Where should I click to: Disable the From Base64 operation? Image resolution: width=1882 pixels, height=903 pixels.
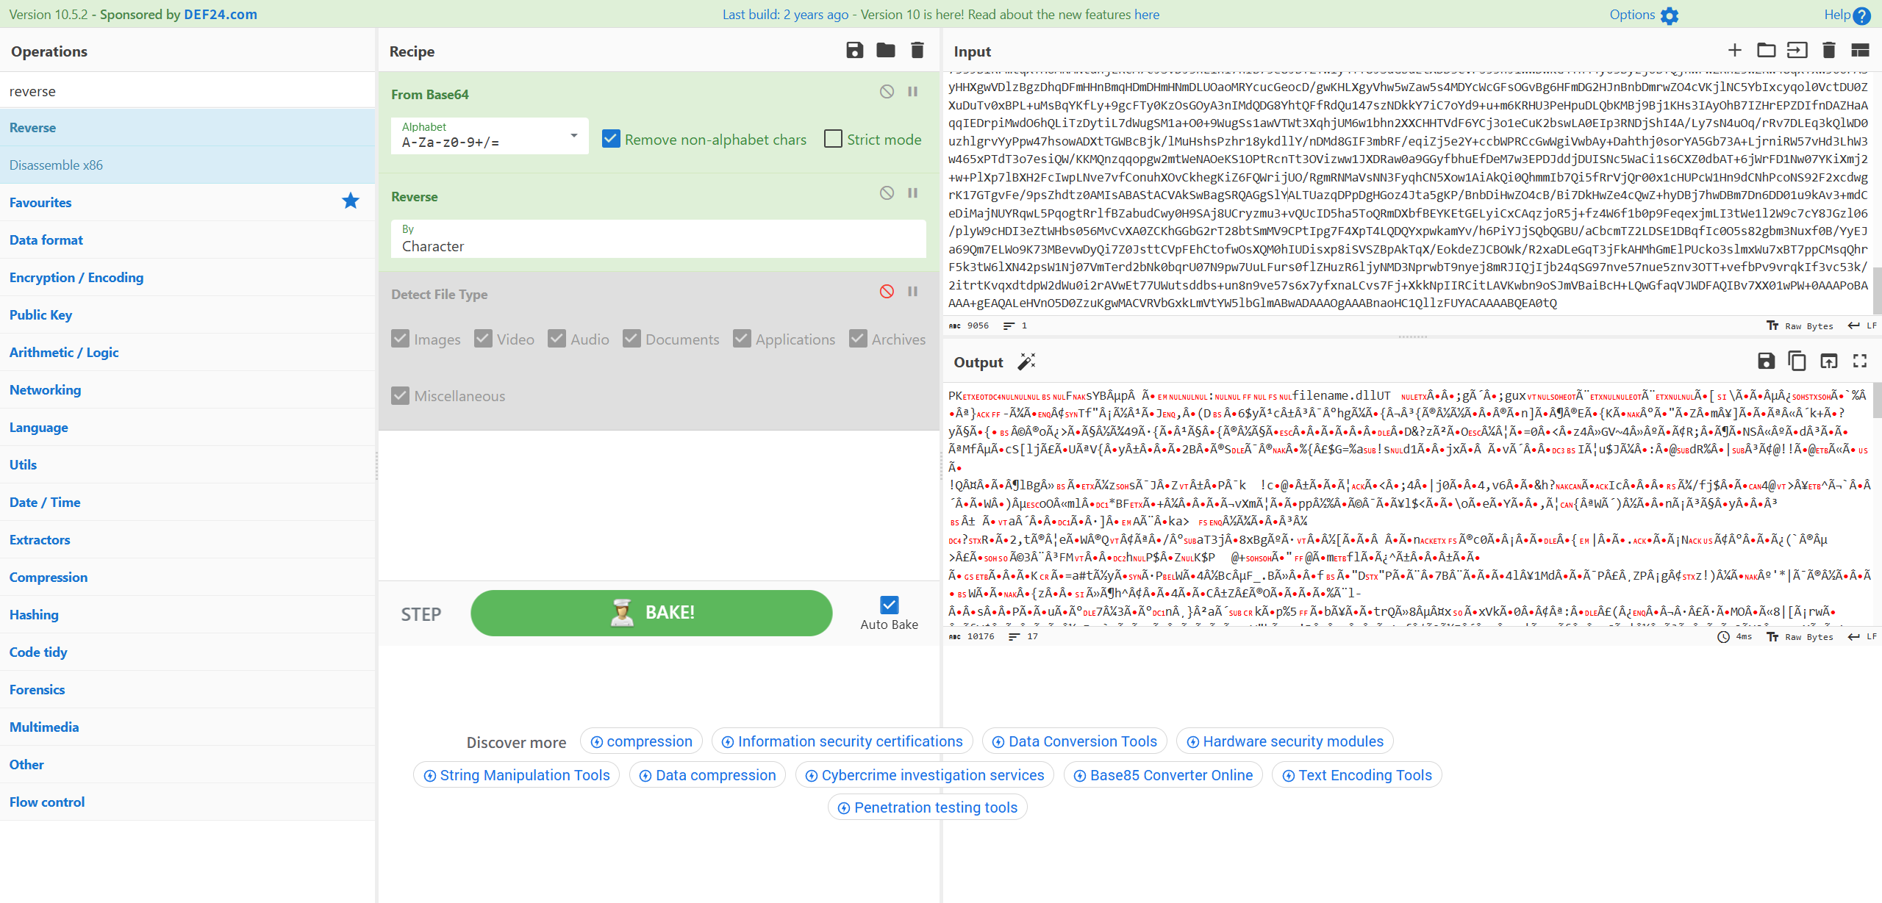coord(887,92)
